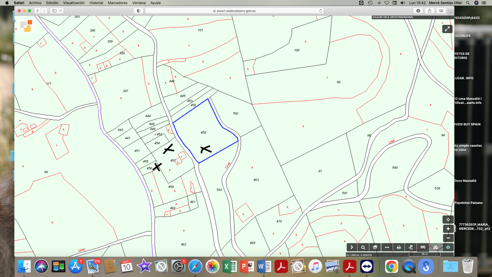Open the Marcadores menu
Image resolution: width=492 pixels, height=277 pixels.
click(117, 3)
